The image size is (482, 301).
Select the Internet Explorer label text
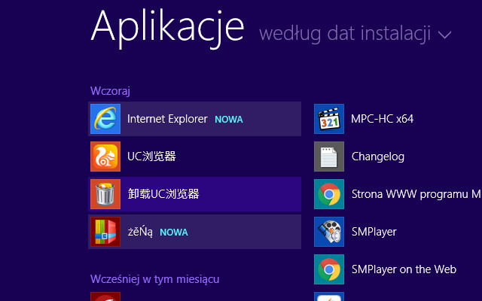coord(167,119)
